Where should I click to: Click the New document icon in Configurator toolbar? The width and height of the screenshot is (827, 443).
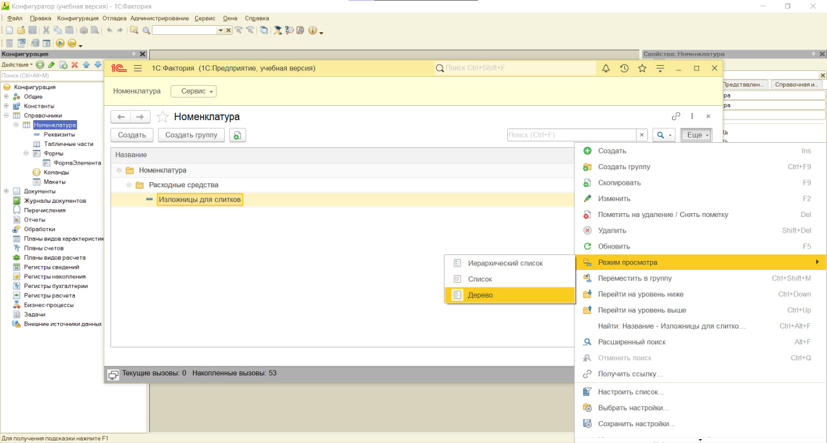pos(10,30)
